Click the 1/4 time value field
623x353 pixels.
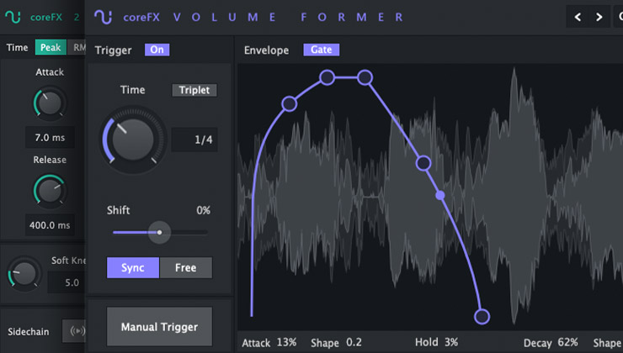point(194,140)
